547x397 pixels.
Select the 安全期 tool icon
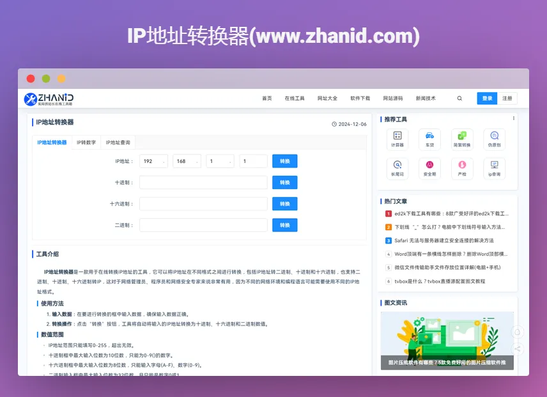click(x=429, y=168)
